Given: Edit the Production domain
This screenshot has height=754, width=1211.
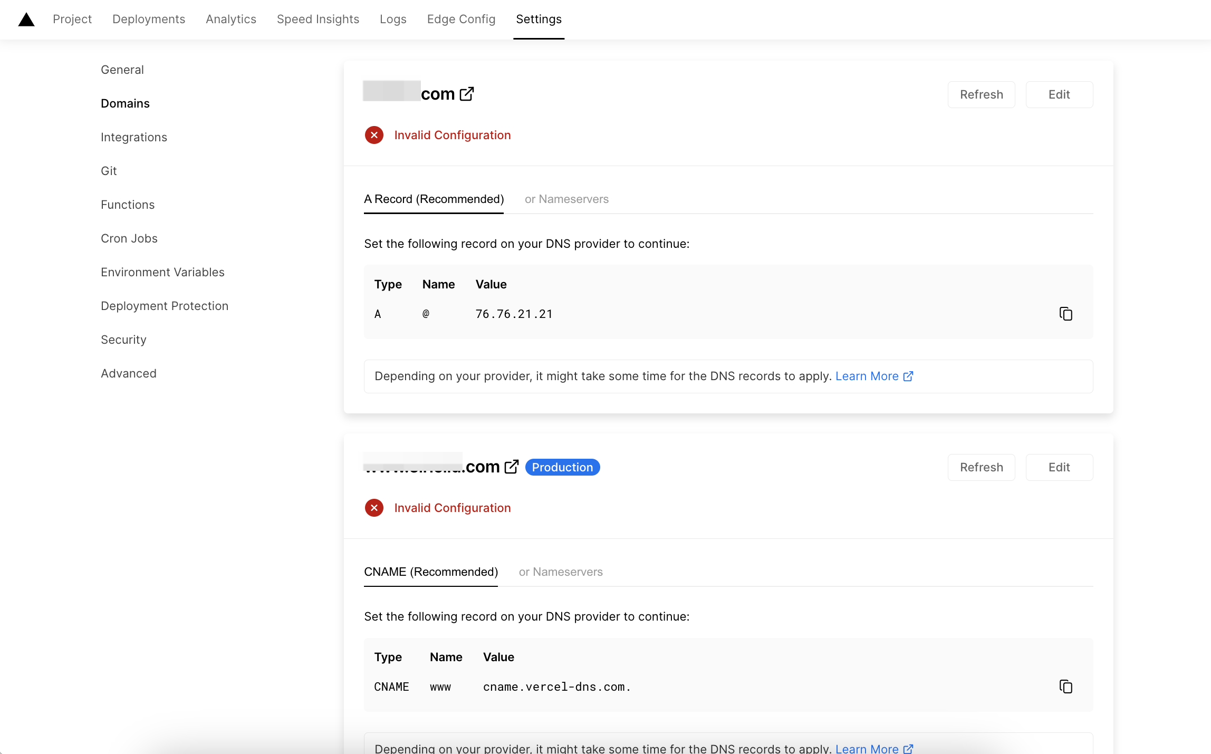Looking at the screenshot, I should click(x=1059, y=467).
